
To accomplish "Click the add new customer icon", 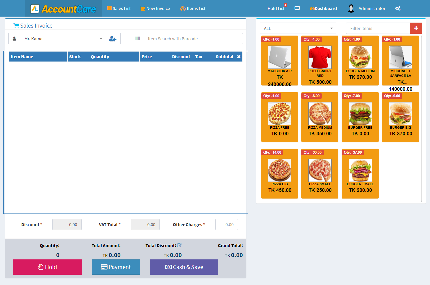I will [113, 39].
